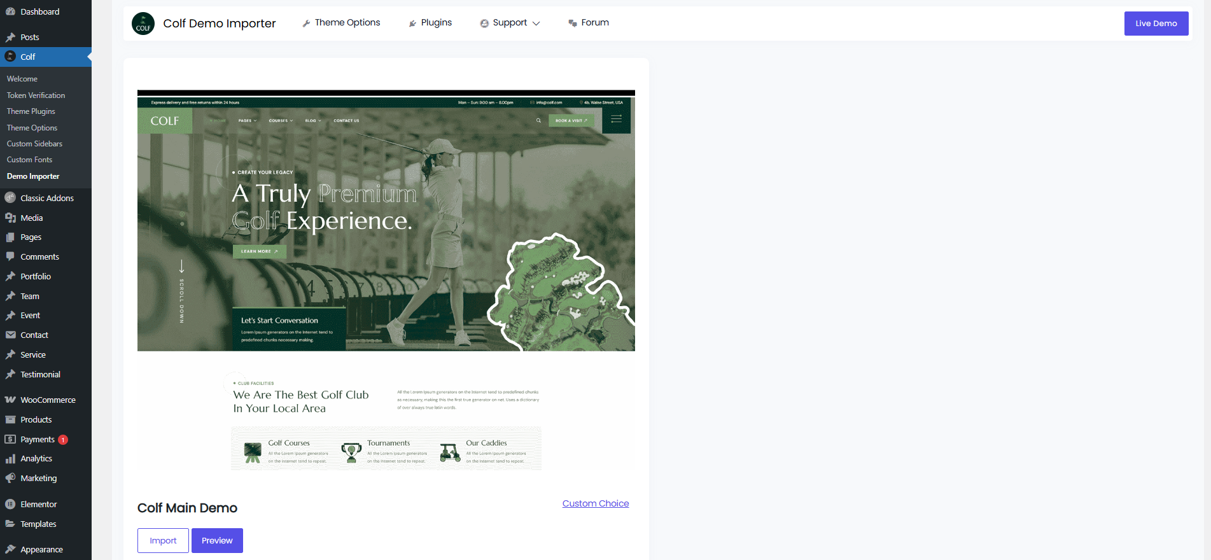Click the Colf Demo Importer title
The width and height of the screenshot is (1211, 560).
coord(220,24)
